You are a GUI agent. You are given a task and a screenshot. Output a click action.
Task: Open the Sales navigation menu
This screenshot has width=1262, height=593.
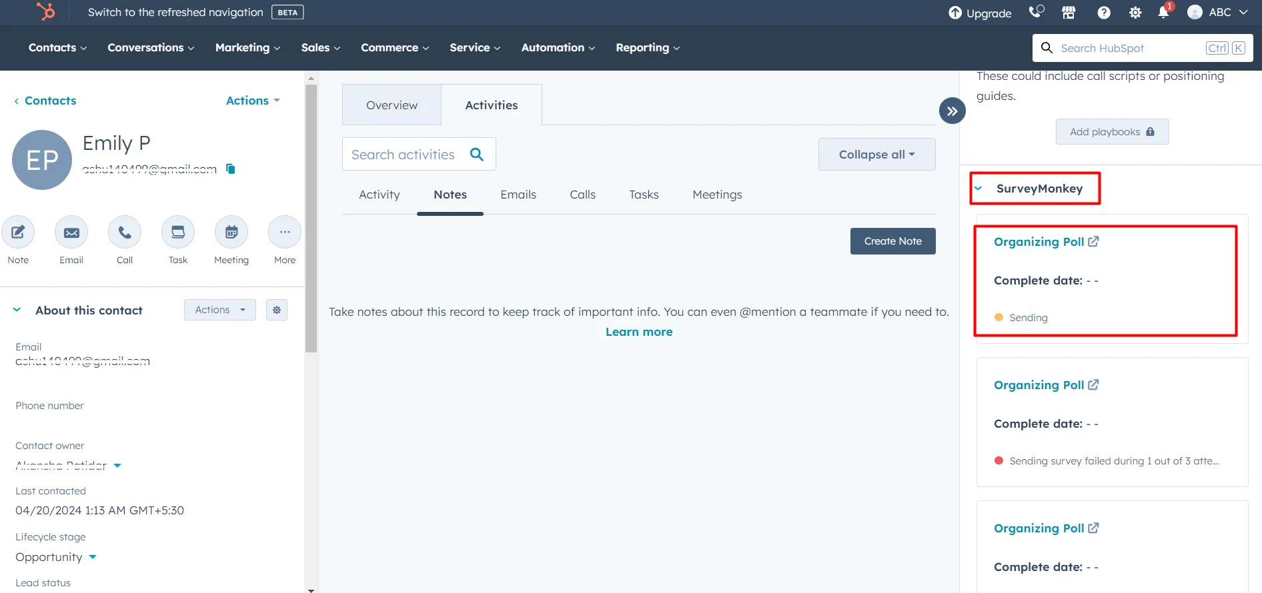coord(320,47)
